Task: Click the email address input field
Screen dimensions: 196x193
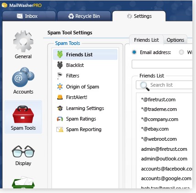Action: 162,64
